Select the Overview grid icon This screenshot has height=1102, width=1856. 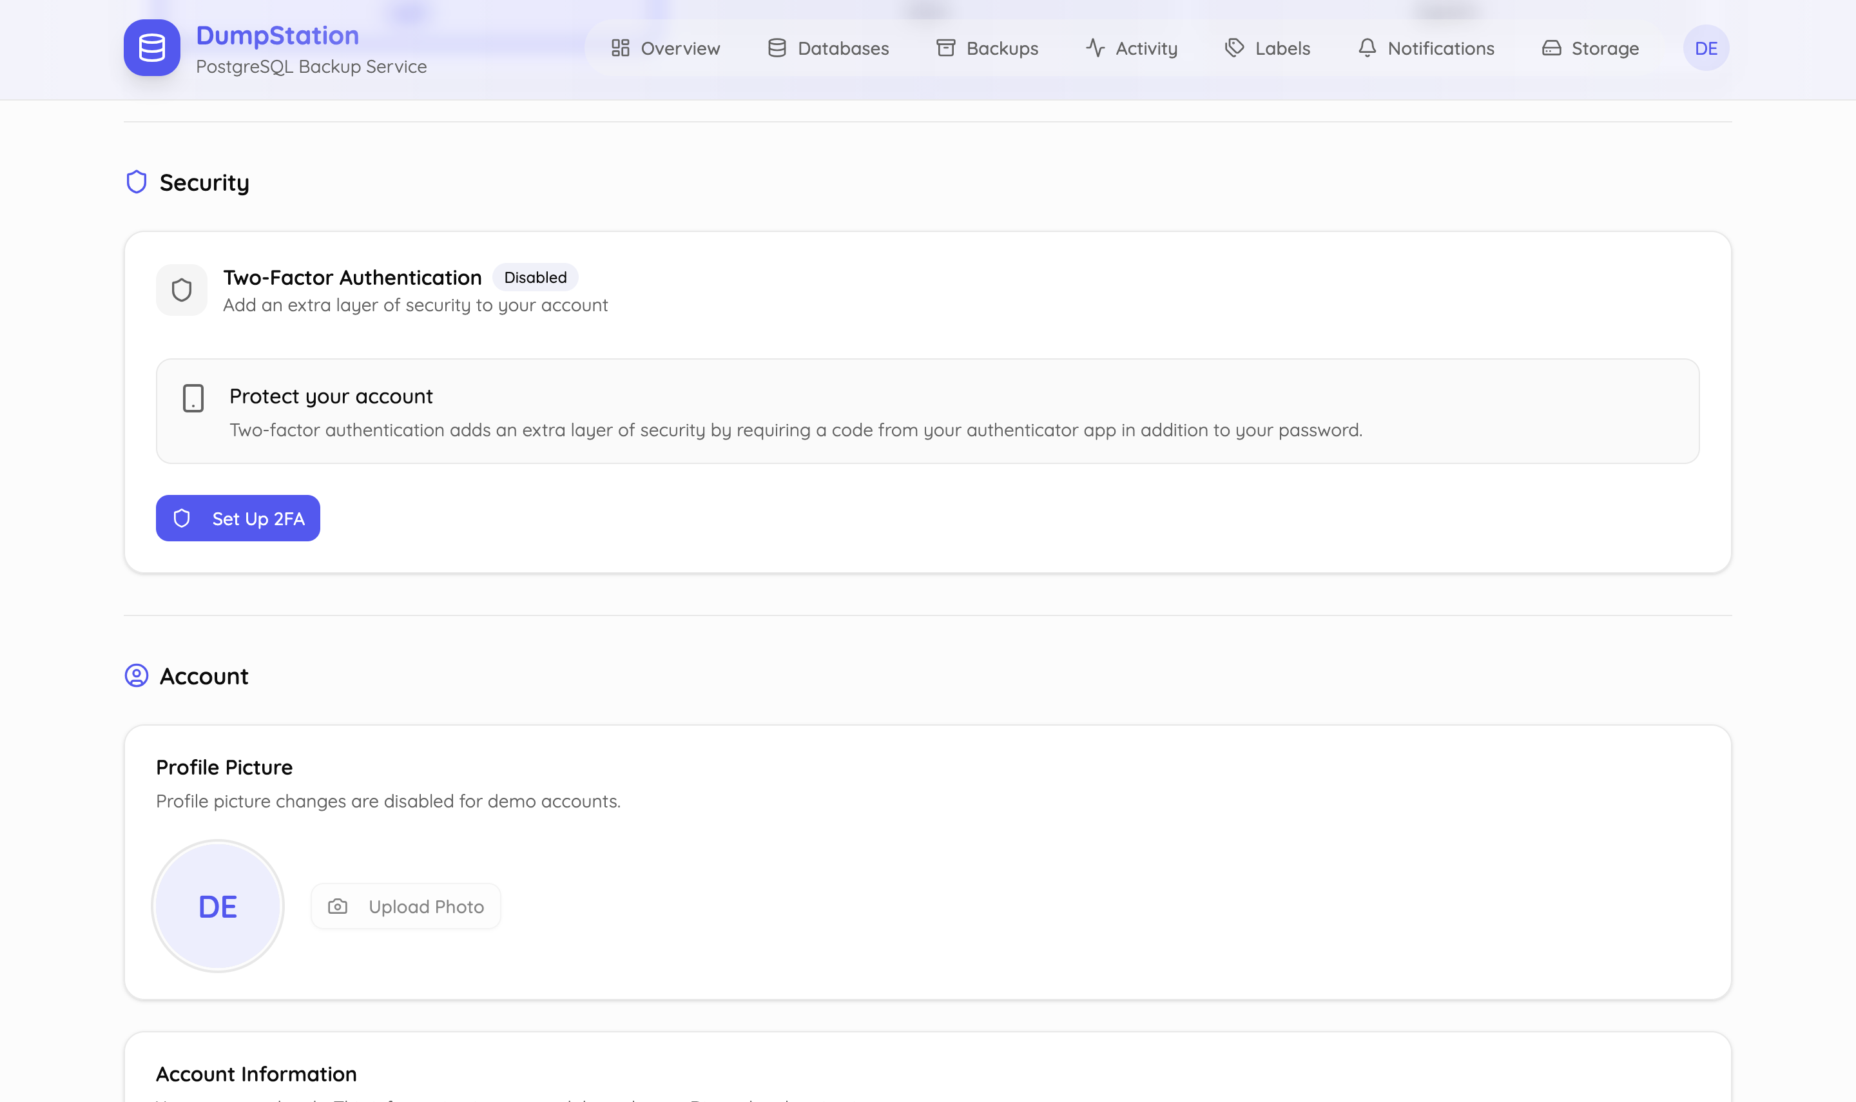(x=622, y=48)
